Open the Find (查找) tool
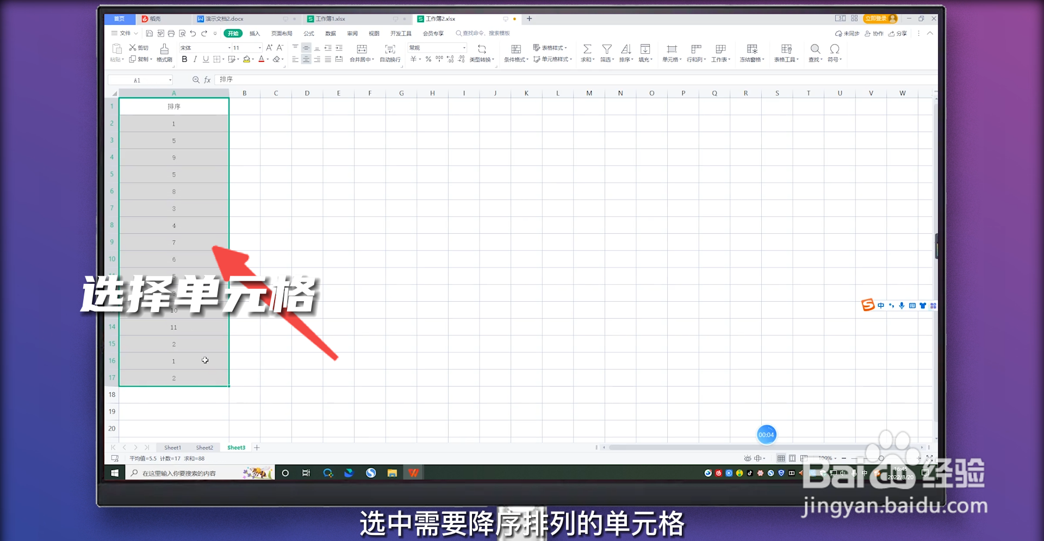The height and width of the screenshot is (541, 1044). tap(815, 49)
